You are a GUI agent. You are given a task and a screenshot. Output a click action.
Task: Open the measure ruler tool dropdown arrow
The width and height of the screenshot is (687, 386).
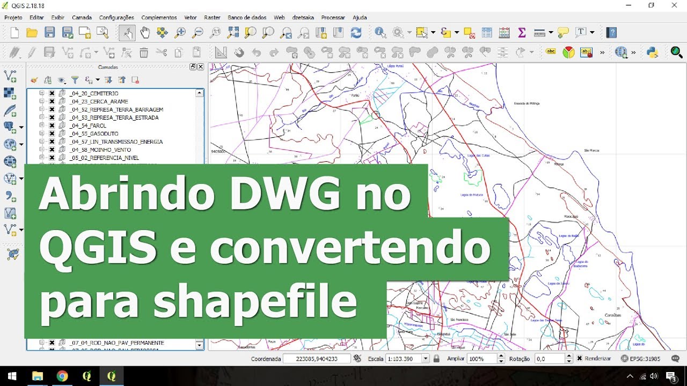[x=551, y=33]
